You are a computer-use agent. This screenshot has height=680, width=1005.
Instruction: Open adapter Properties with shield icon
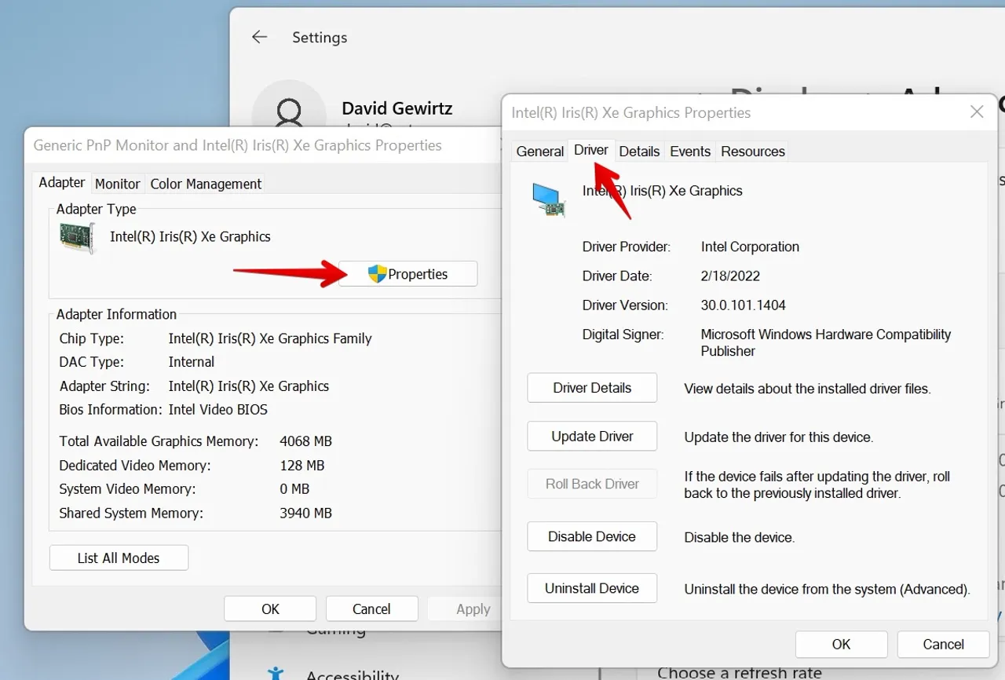[x=407, y=274]
